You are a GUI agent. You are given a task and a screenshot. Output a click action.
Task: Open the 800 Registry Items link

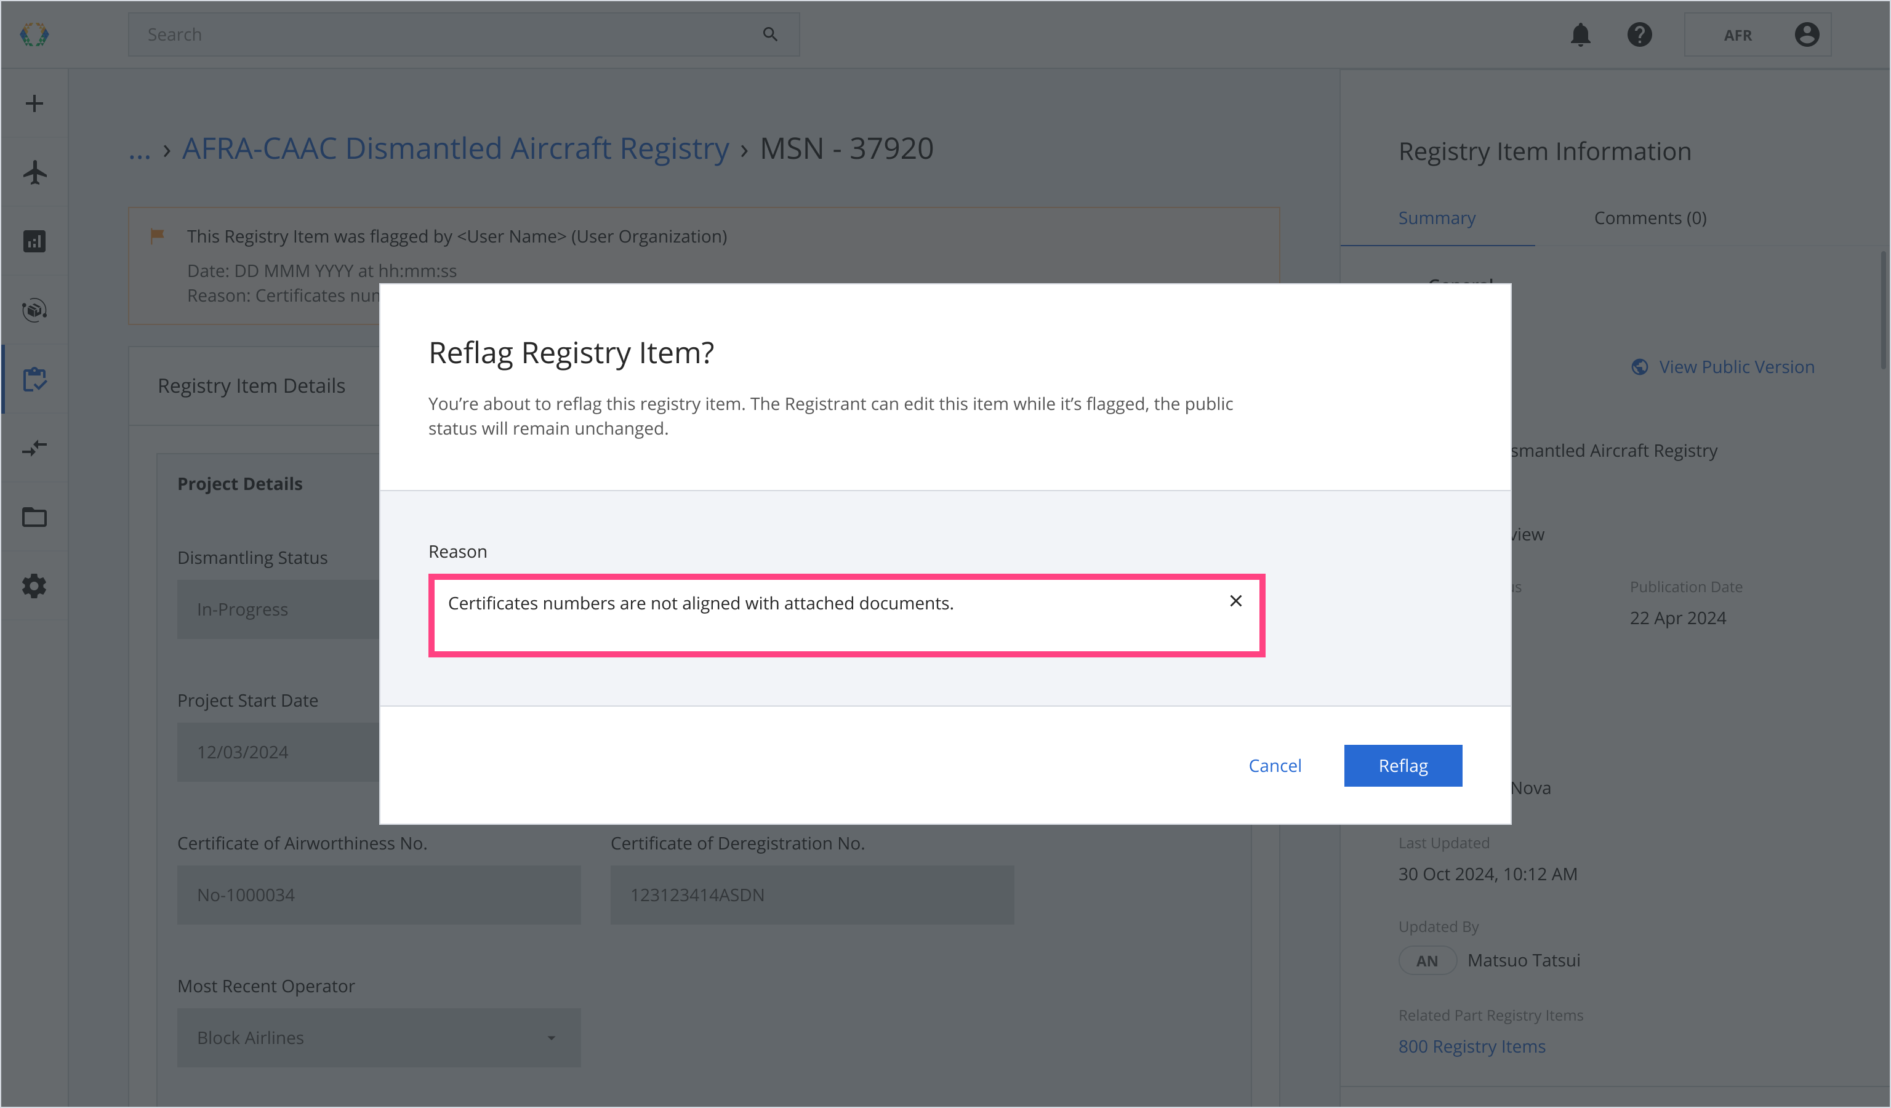coord(1472,1046)
